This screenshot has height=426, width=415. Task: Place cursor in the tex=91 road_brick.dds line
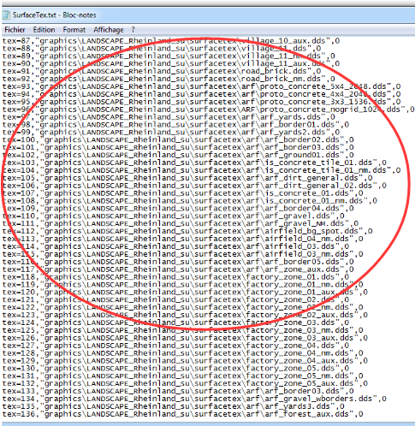pyautogui.click(x=162, y=71)
